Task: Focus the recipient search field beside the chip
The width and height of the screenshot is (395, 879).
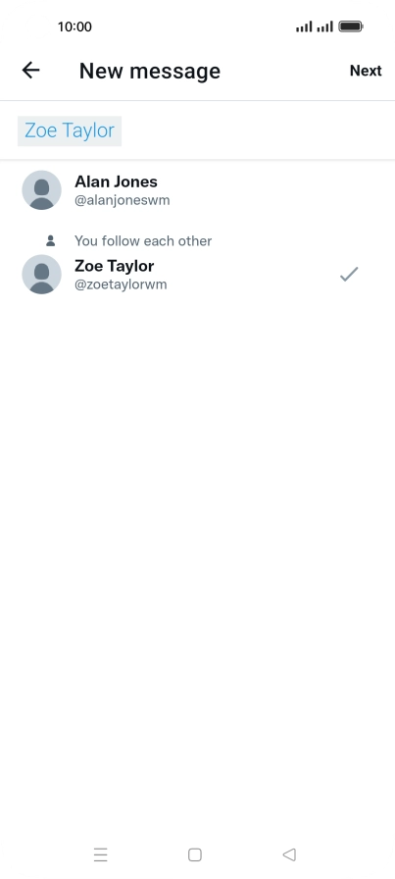Action: [258, 130]
